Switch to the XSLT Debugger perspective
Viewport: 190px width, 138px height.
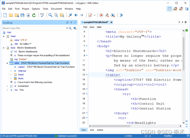pos(175,9)
